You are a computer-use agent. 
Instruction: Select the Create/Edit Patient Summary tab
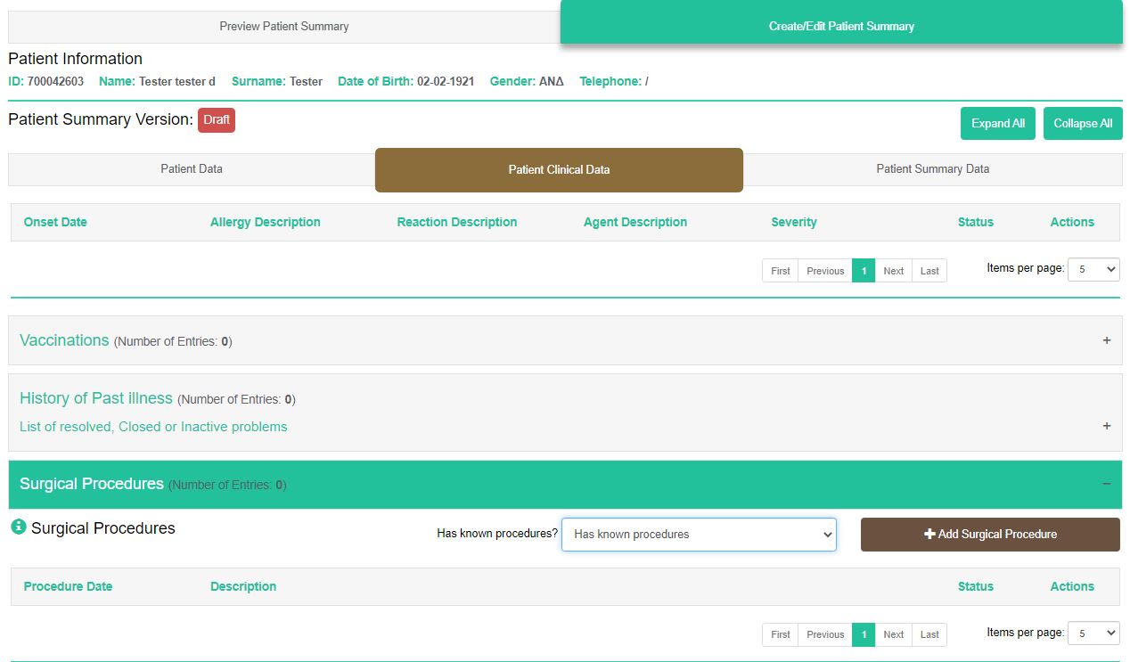coord(841,27)
